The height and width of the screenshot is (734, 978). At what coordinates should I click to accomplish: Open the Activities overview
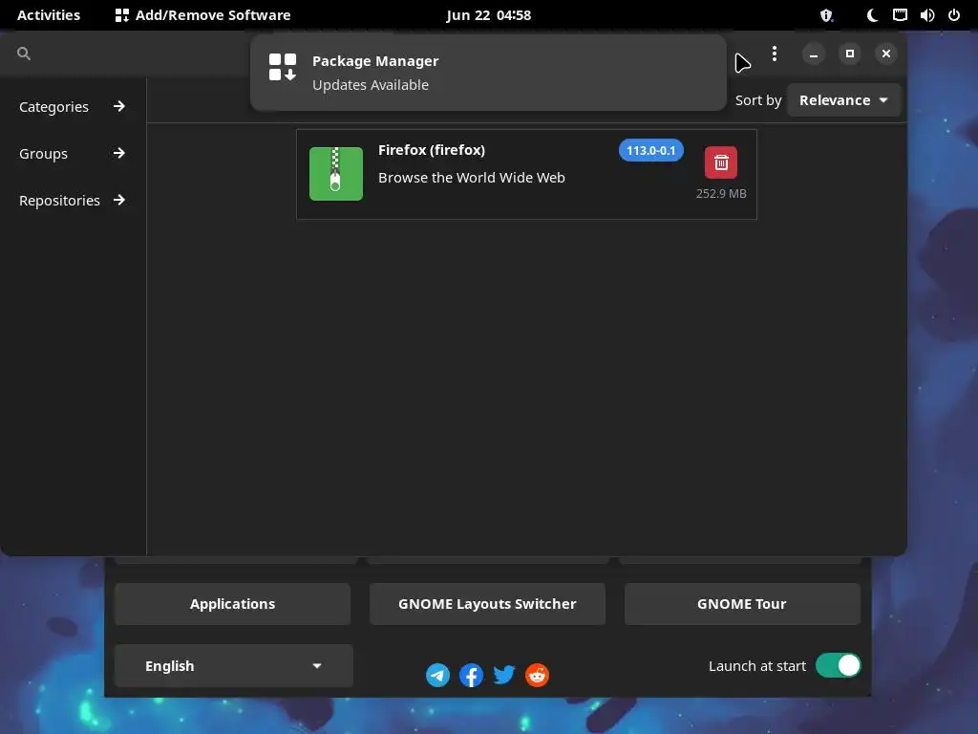pyautogui.click(x=49, y=15)
